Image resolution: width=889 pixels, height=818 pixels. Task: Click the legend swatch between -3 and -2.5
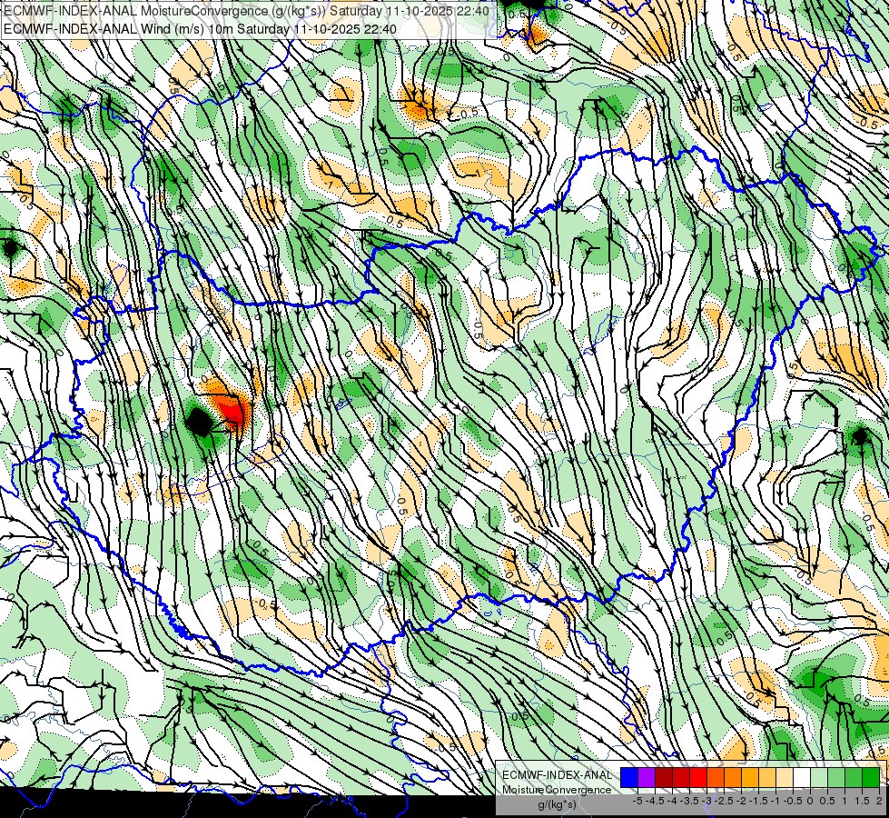click(x=716, y=778)
